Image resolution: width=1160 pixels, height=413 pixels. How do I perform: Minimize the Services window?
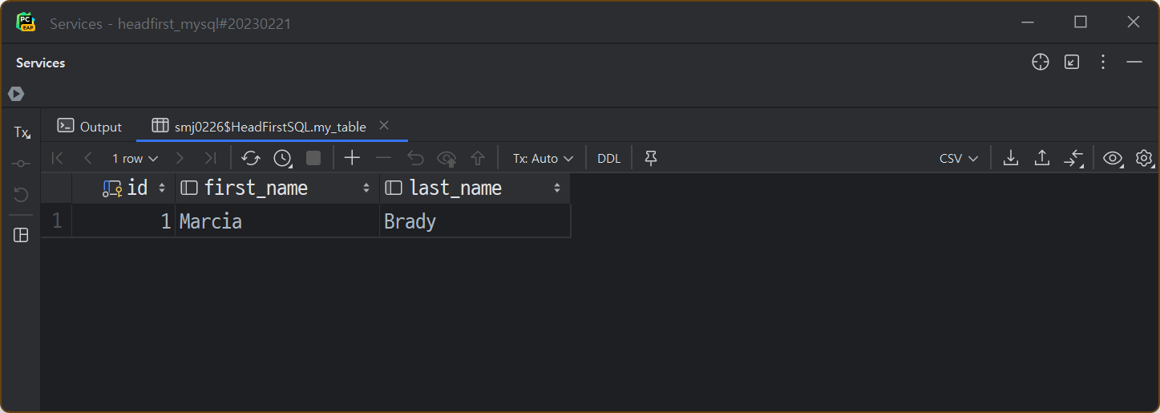(x=1028, y=22)
